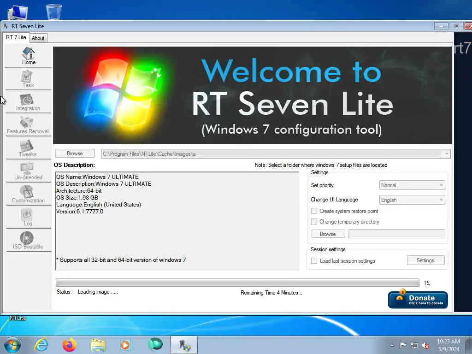Enable Change temporary directory checkbox
472x354 pixels.
pyautogui.click(x=314, y=222)
